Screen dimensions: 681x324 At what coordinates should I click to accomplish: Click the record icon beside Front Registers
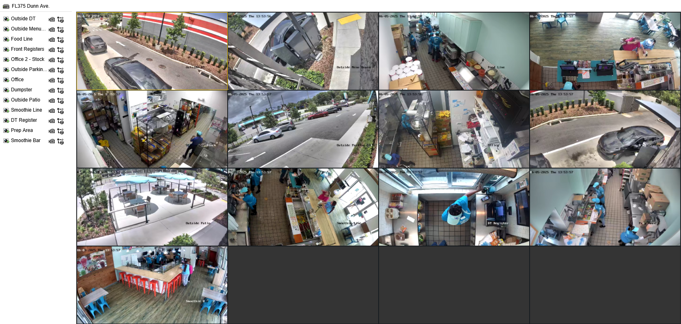coord(52,50)
